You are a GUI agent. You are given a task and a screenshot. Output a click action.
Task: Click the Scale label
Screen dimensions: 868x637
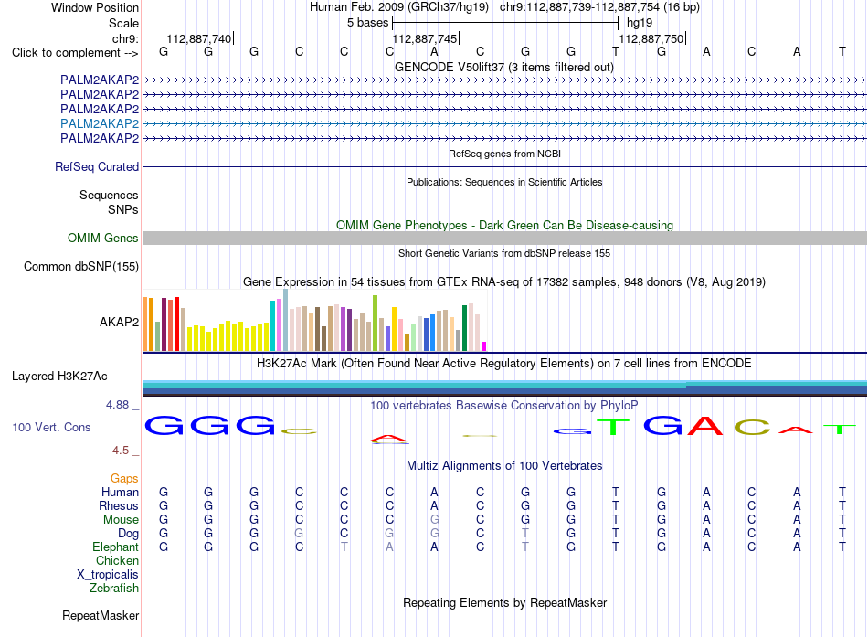[123, 23]
